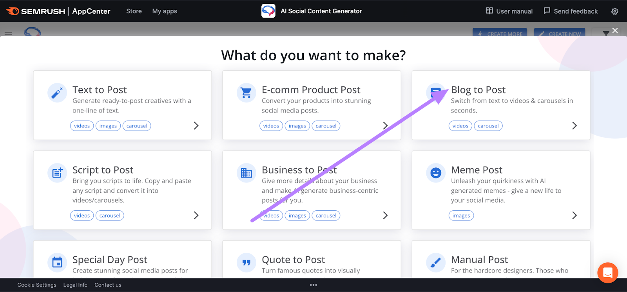This screenshot has width=627, height=292.
Task: Select videos tag in Script to Post
Action: click(x=82, y=216)
